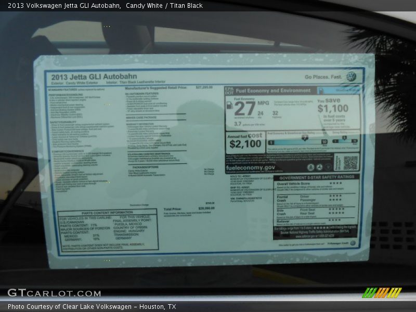Image resolution: width=416 pixels, height=312 pixels.
Task: Click '2013 Volkswagen Jetta GLI Autobahn' caption at top
Action: [x=64, y=6]
